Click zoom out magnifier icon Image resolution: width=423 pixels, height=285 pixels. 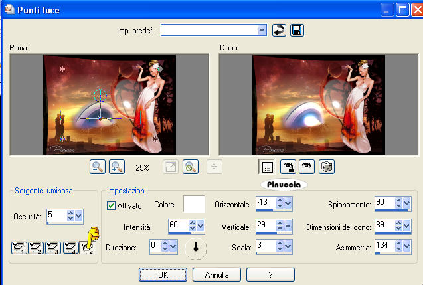click(98, 167)
